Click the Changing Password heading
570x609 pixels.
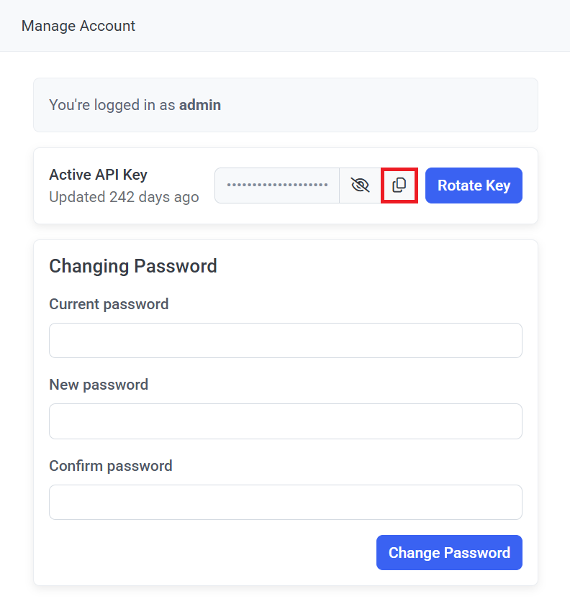133,266
